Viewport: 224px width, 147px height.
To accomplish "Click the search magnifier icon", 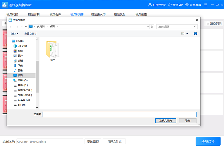I will [195, 27].
